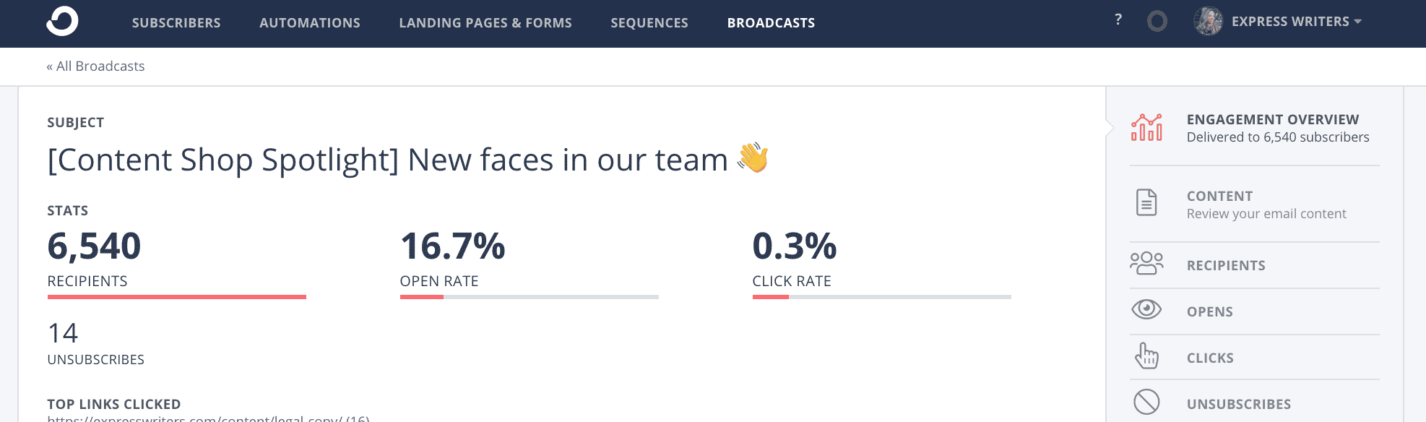Open the Content document icon
Image resolution: width=1426 pixels, height=422 pixels.
(1146, 202)
